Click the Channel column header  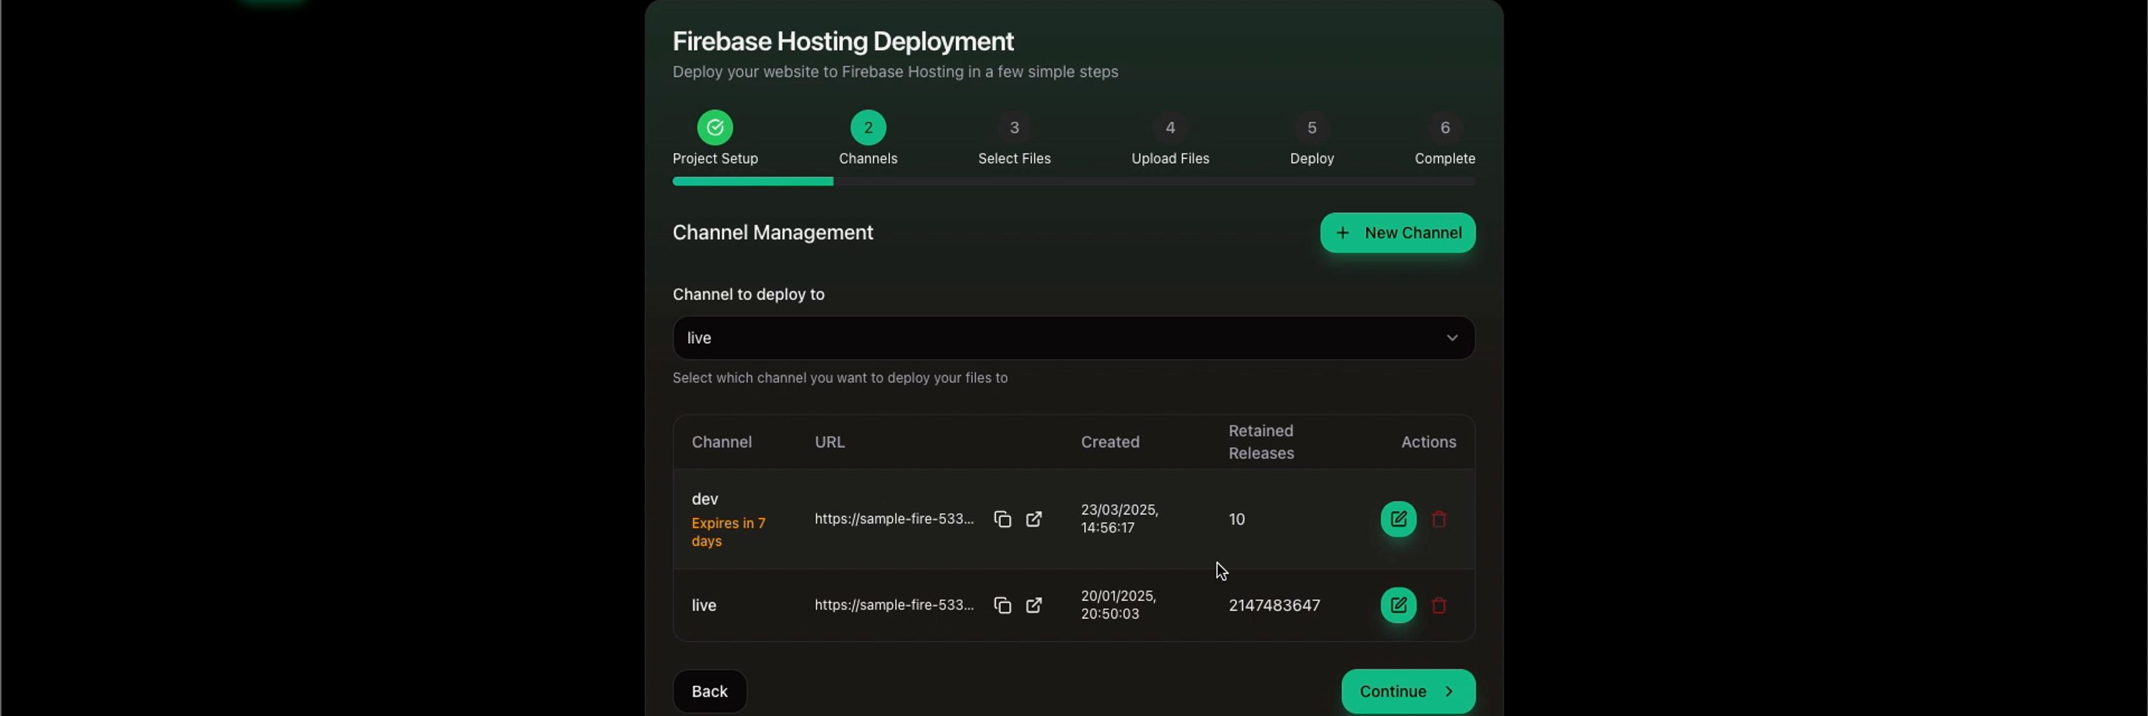(721, 442)
